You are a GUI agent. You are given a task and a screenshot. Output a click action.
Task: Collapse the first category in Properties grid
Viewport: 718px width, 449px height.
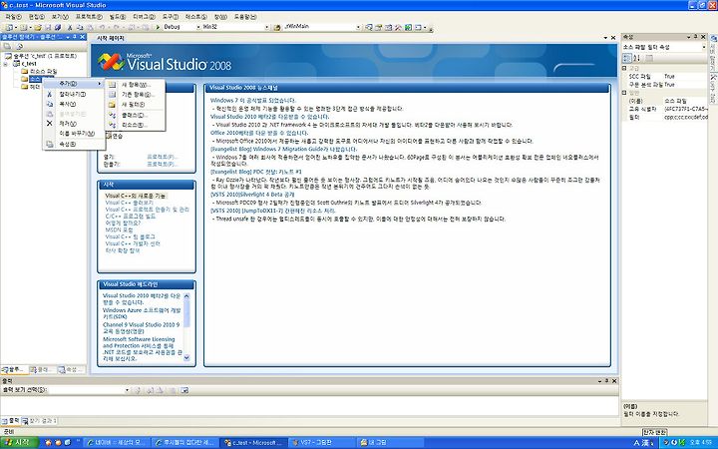click(624, 68)
